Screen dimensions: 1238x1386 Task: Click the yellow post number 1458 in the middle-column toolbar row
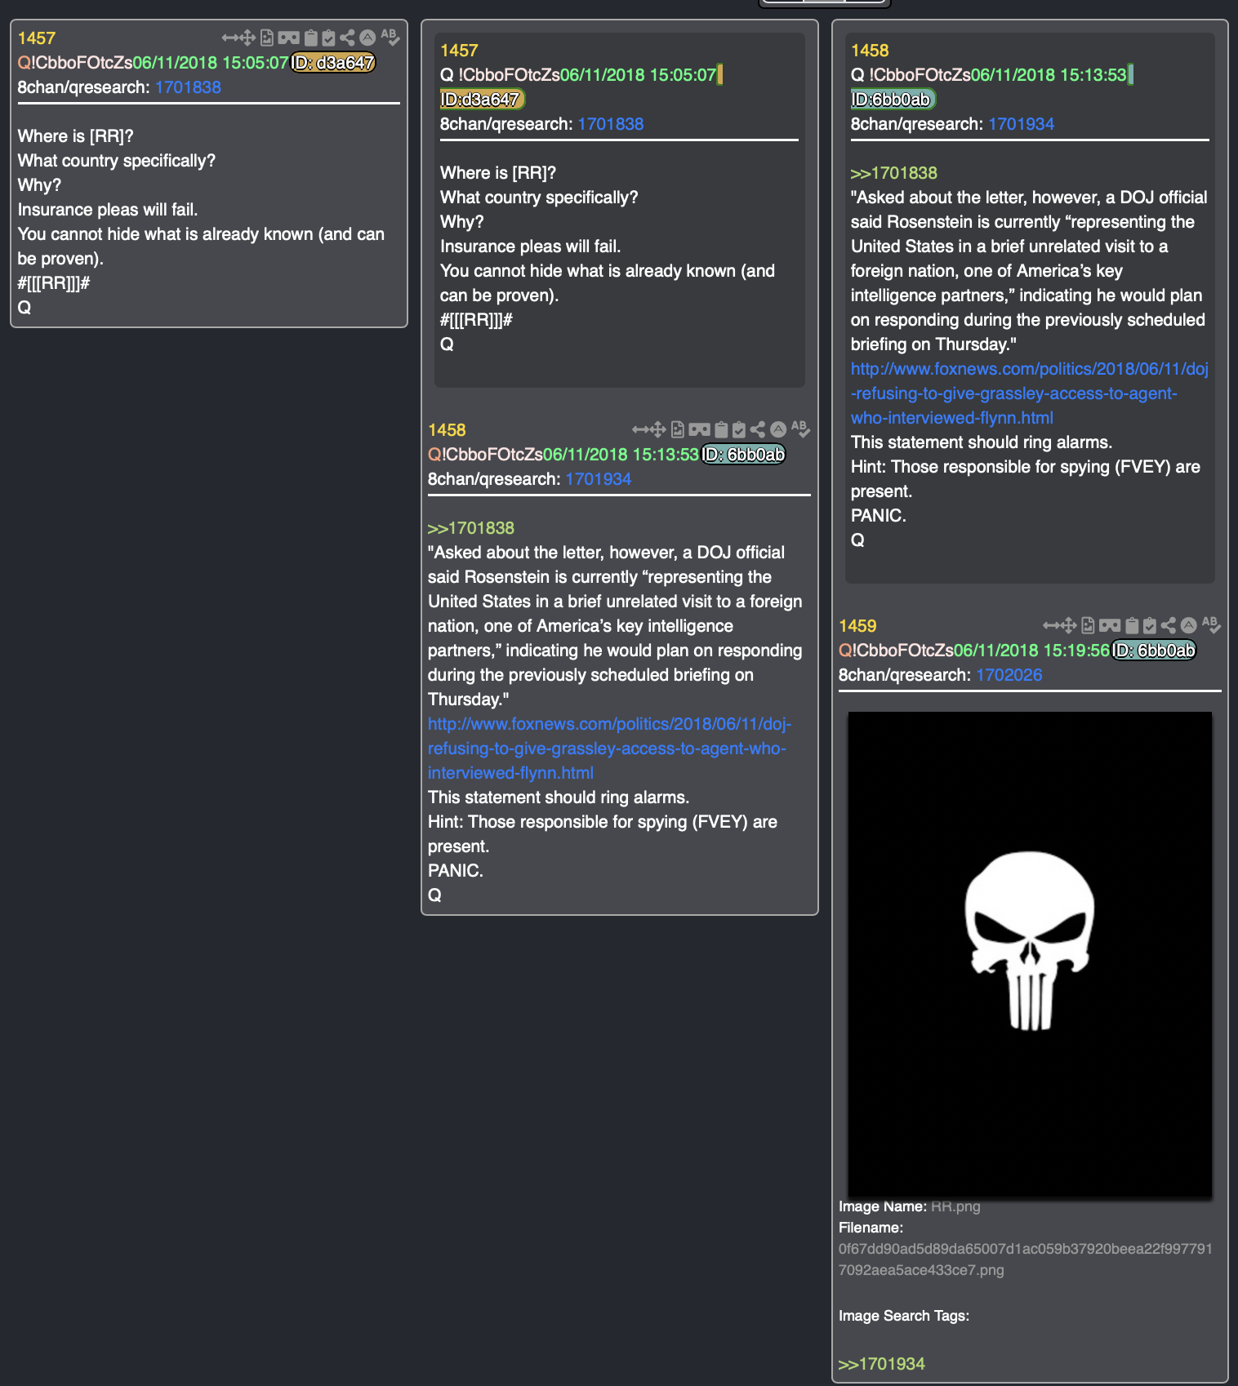tap(447, 430)
